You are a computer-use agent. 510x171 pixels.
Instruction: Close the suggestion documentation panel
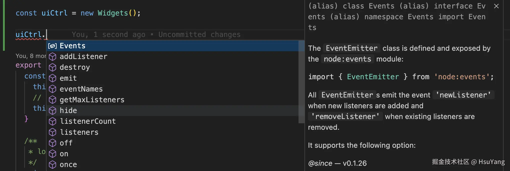[496, 6]
